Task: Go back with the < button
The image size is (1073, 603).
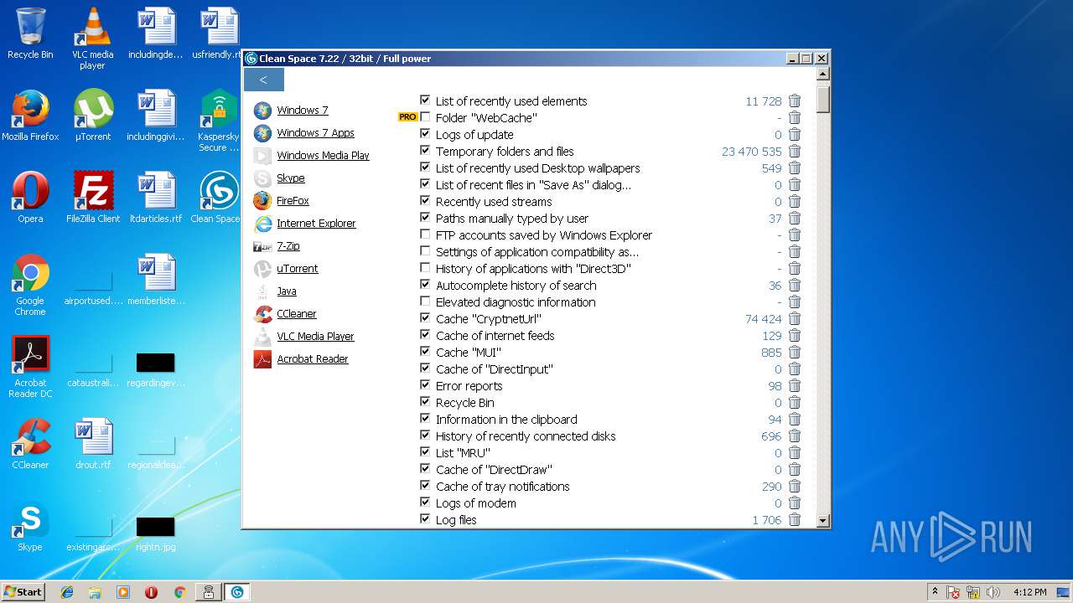Action: point(263,80)
